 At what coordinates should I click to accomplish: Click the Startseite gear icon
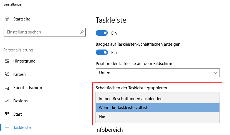[7, 19]
